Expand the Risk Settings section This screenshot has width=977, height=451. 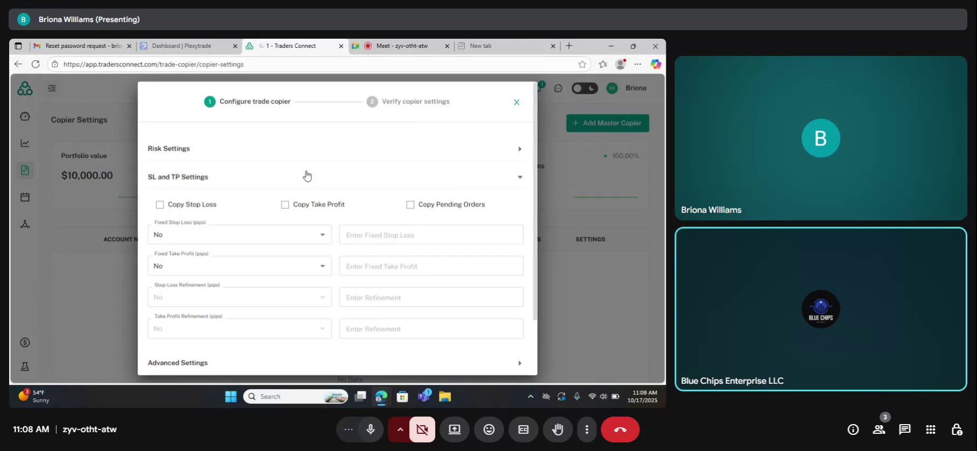(335, 149)
